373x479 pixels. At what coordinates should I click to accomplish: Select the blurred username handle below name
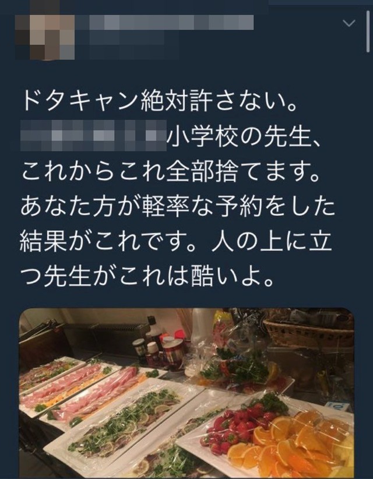(x=127, y=45)
